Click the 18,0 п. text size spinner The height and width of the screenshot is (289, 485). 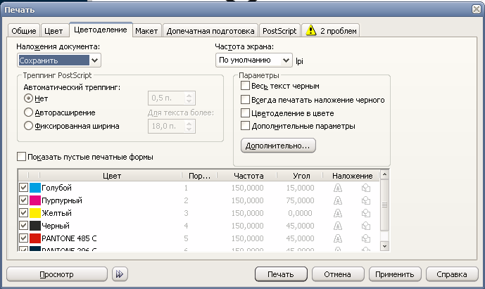coord(189,126)
